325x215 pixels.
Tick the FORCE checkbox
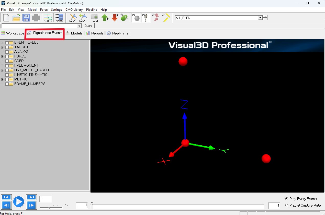pyautogui.click(x=7, y=56)
